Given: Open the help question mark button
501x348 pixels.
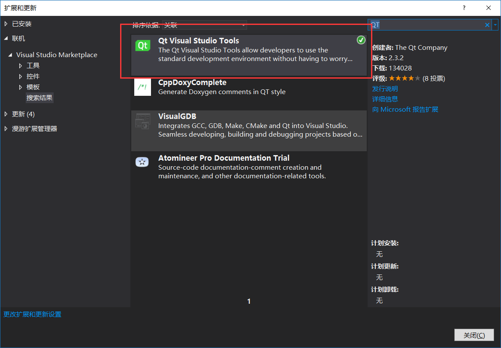Looking at the screenshot, I should click(464, 8).
